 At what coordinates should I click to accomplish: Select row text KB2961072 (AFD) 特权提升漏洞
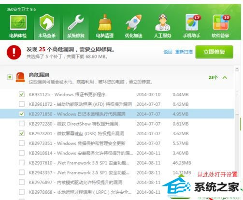tap(80, 104)
